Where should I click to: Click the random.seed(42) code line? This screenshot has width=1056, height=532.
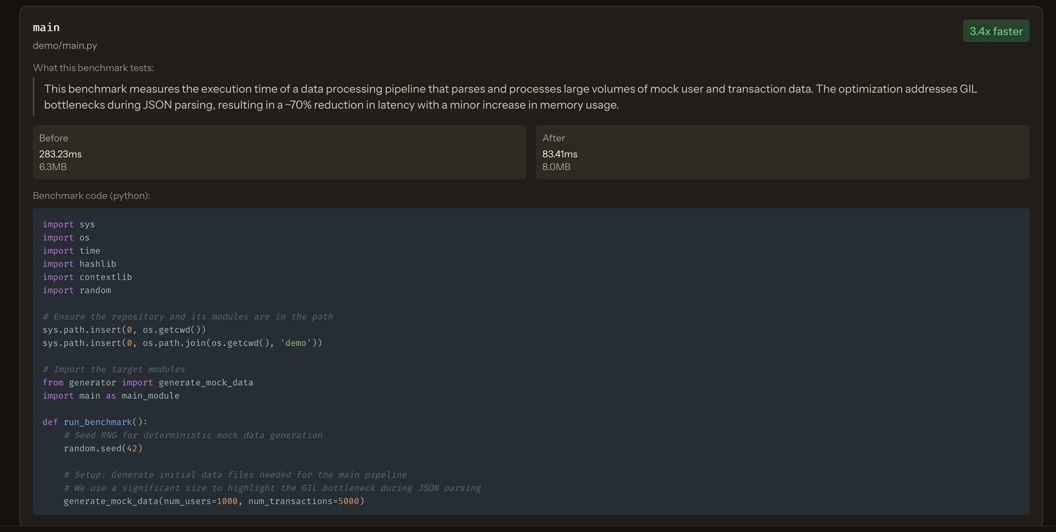pos(103,449)
